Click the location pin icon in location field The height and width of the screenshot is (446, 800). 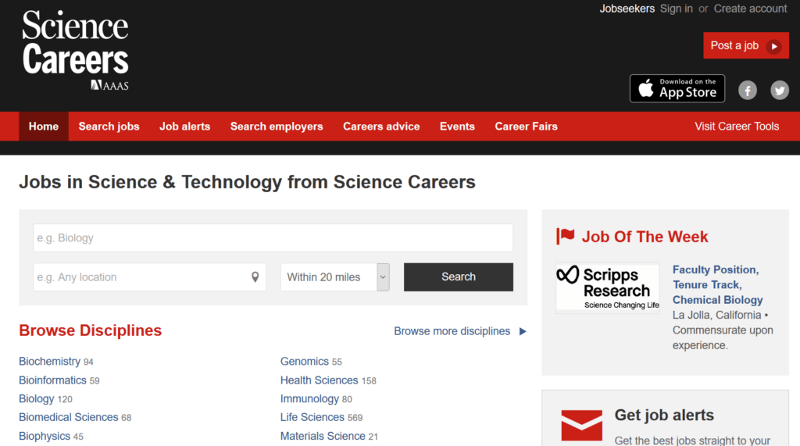[255, 277]
